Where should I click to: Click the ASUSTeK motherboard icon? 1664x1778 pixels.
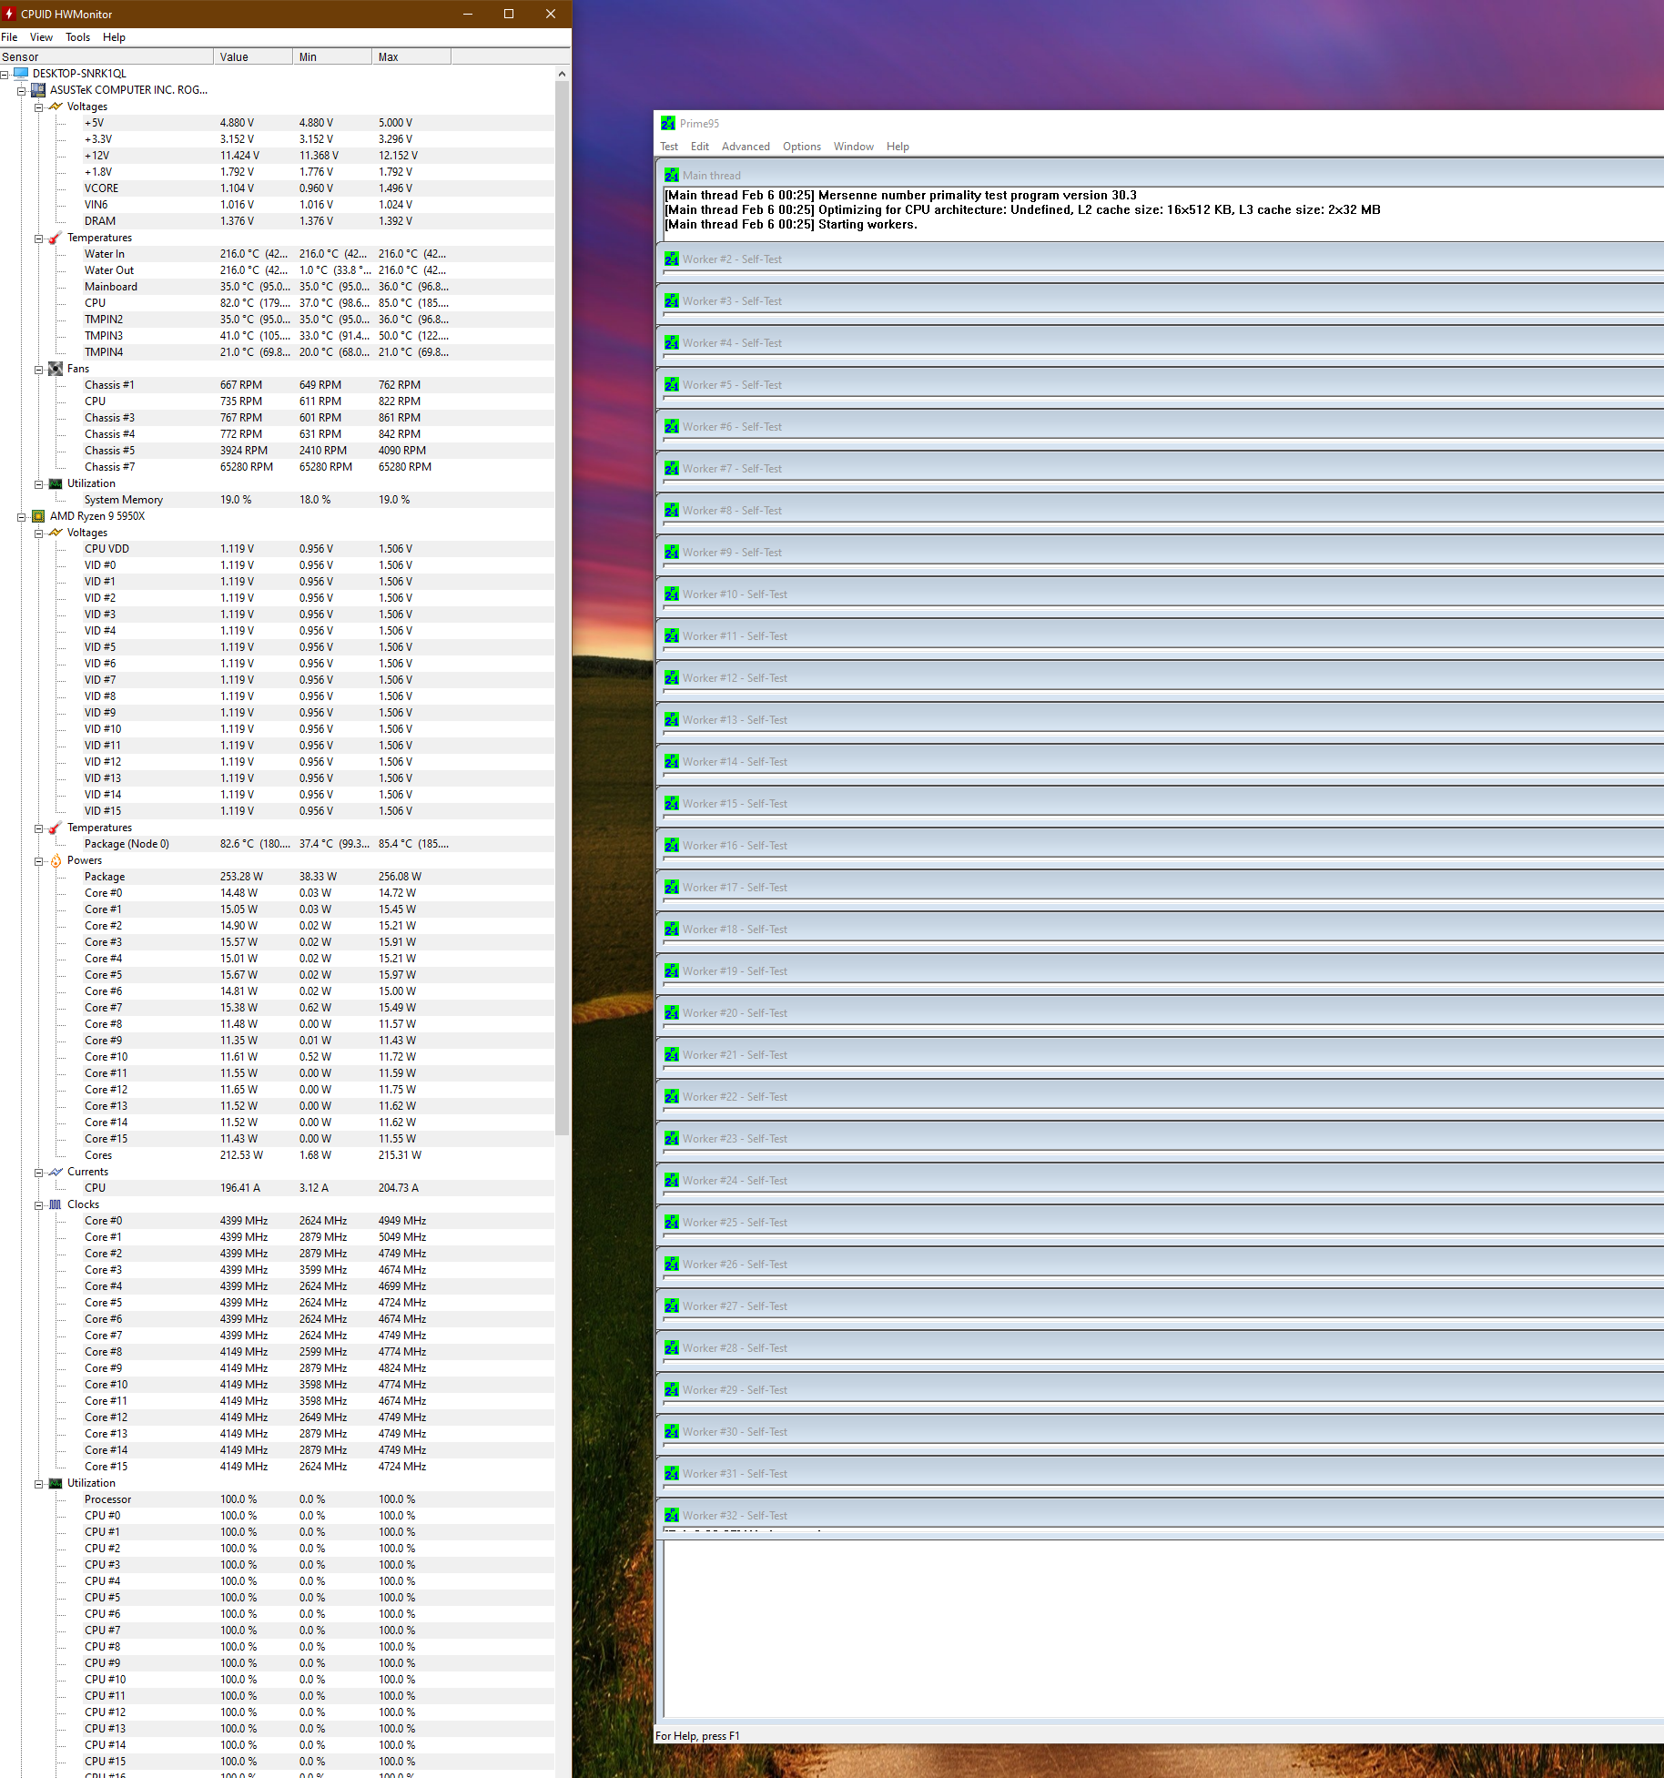point(38,90)
